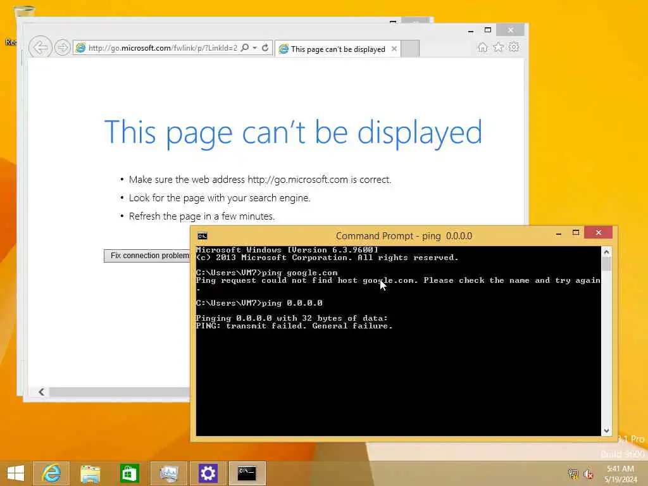The width and height of the screenshot is (648, 486).
Task: Open the Tools gear in Internet Explorer
Action: (x=514, y=47)
